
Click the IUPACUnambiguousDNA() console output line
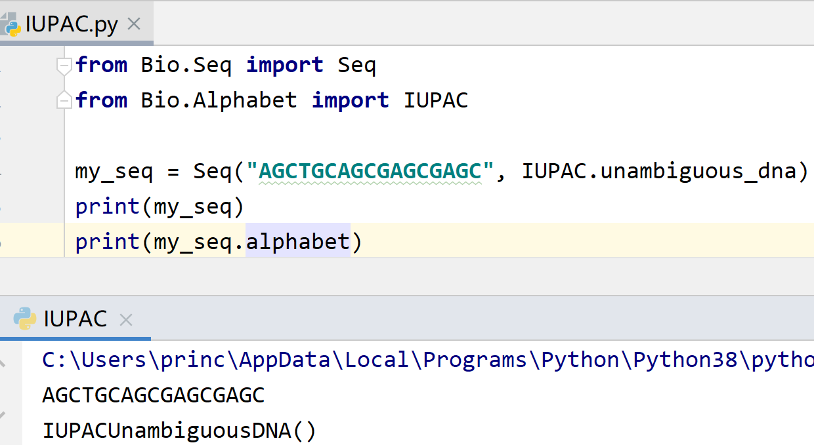click(x=179, y=431)
